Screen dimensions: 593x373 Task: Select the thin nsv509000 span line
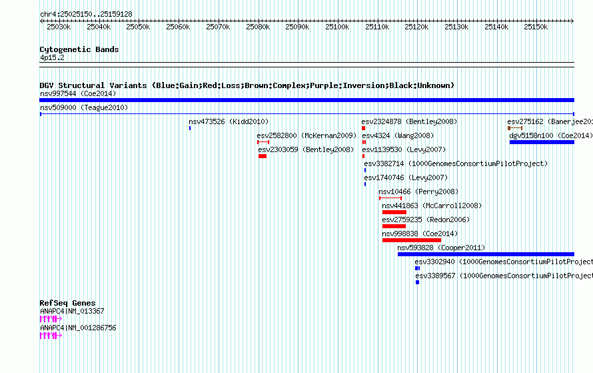(x=307, y=114)
